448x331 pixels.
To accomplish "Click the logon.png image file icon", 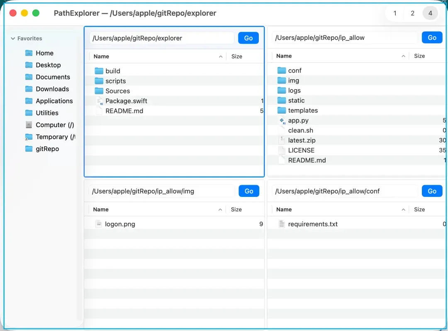I will click(x=99, y=224).
